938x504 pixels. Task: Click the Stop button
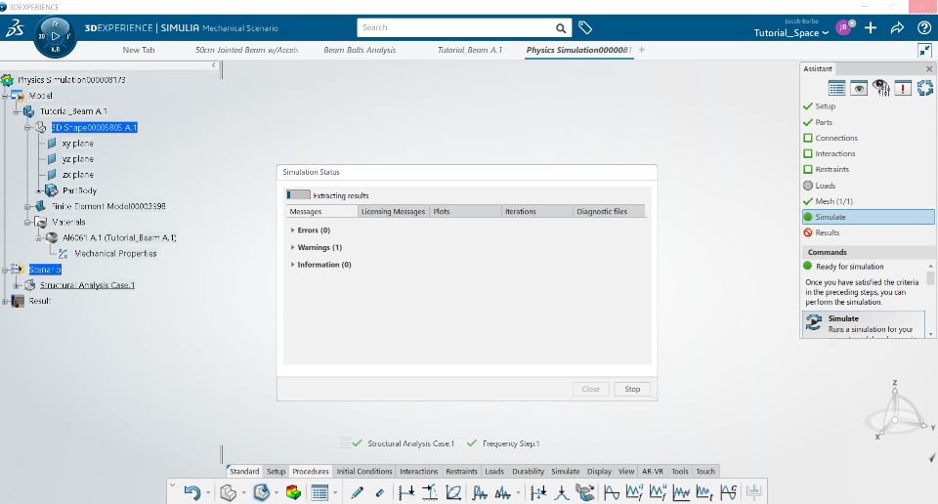(632, 389)
